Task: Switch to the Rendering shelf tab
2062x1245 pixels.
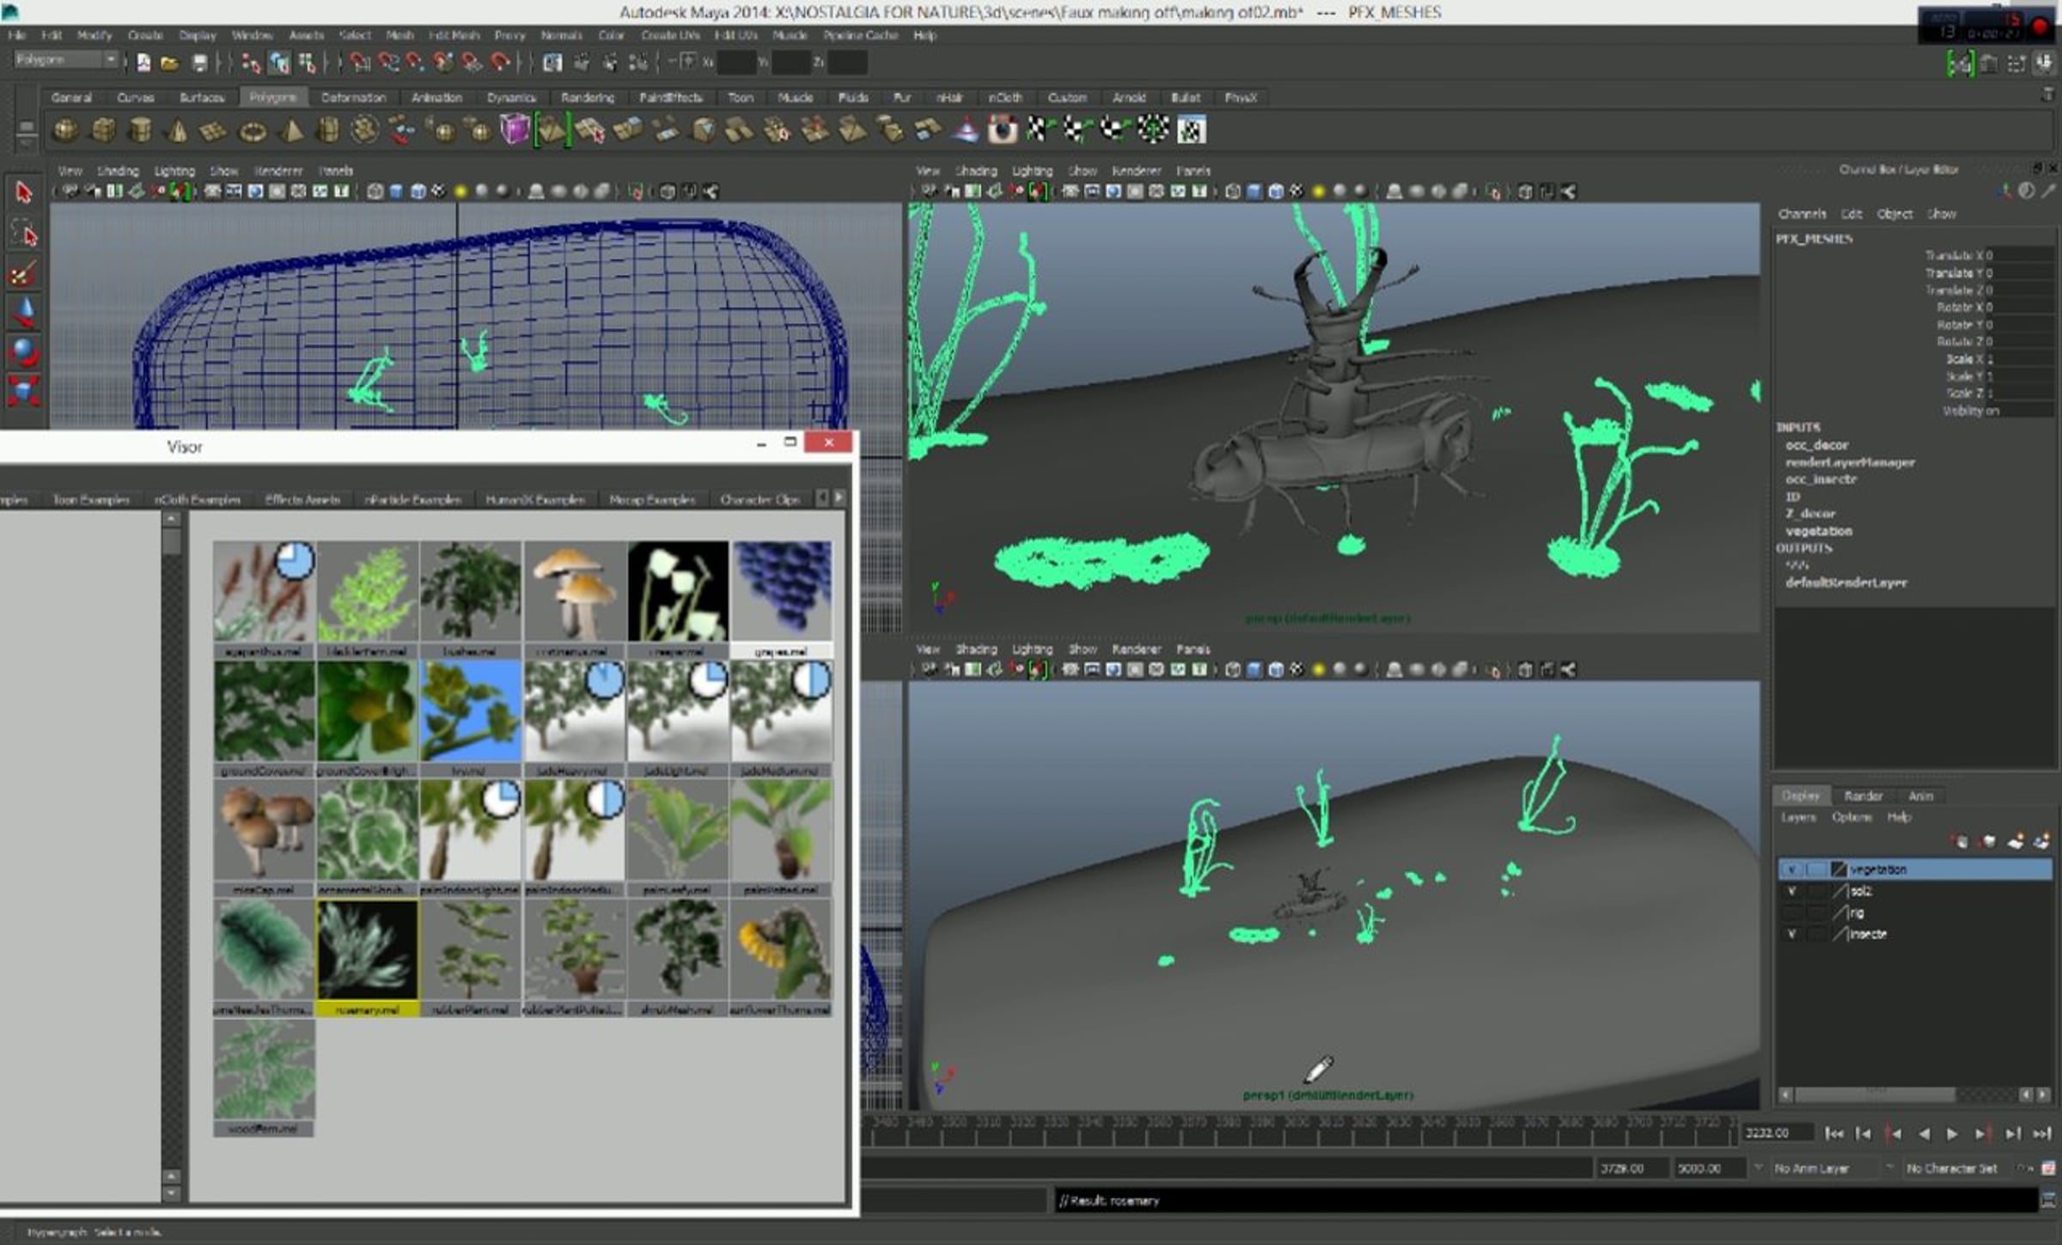Action: pos(588,98)
